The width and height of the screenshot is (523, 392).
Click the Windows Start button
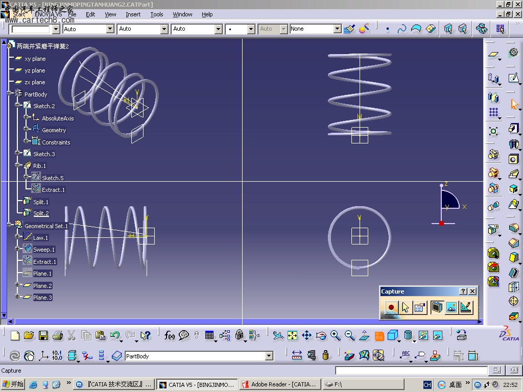[13, 384]
